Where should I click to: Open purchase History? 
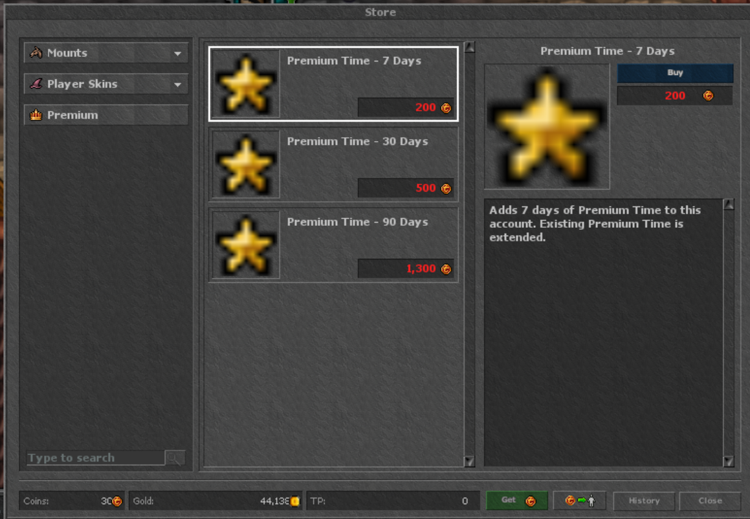[644, 500]
